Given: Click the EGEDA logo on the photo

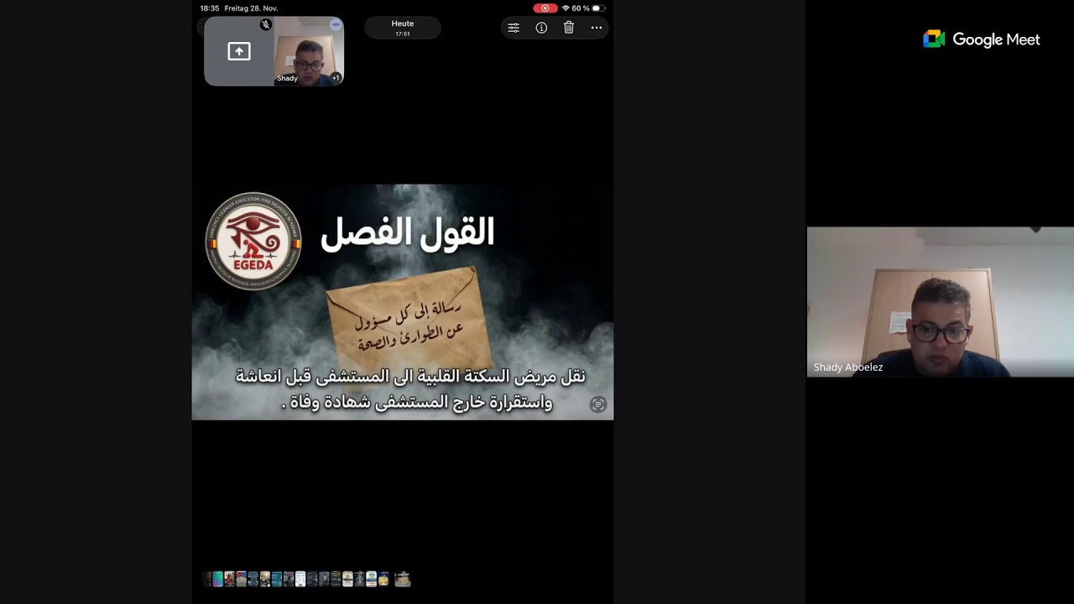Looking at the screenshot, I should (x=253, y=242).
